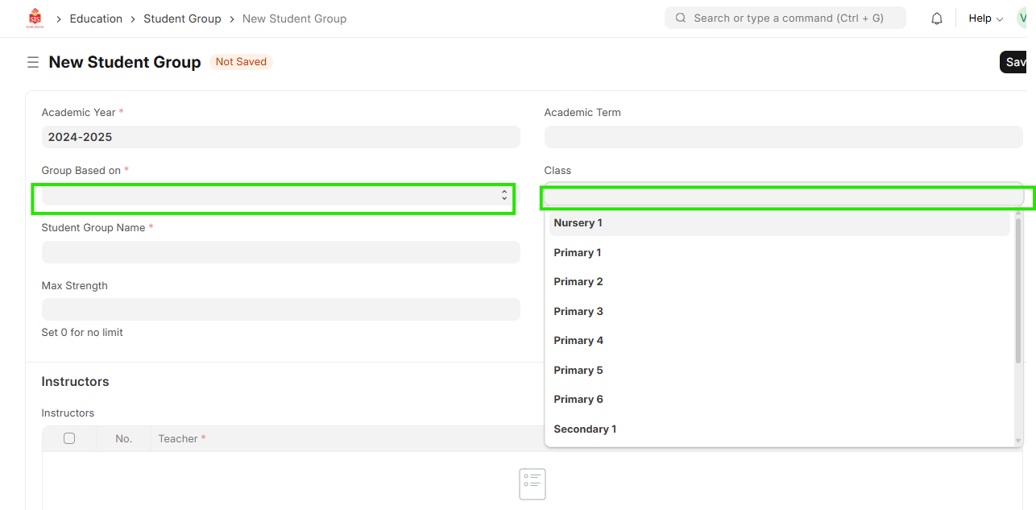Expand the Help menu
Image resolution: width=1036 pixels, height=510 pixels.
[x=985, y=19]
